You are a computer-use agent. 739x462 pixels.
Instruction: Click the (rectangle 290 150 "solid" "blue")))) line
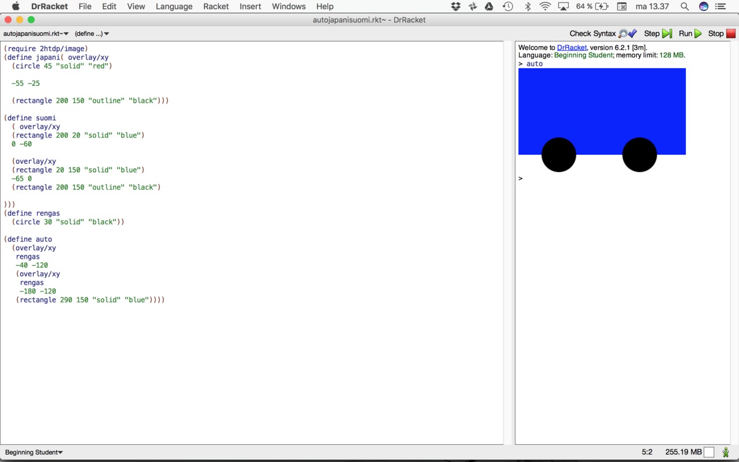click(x=90, y=300)
